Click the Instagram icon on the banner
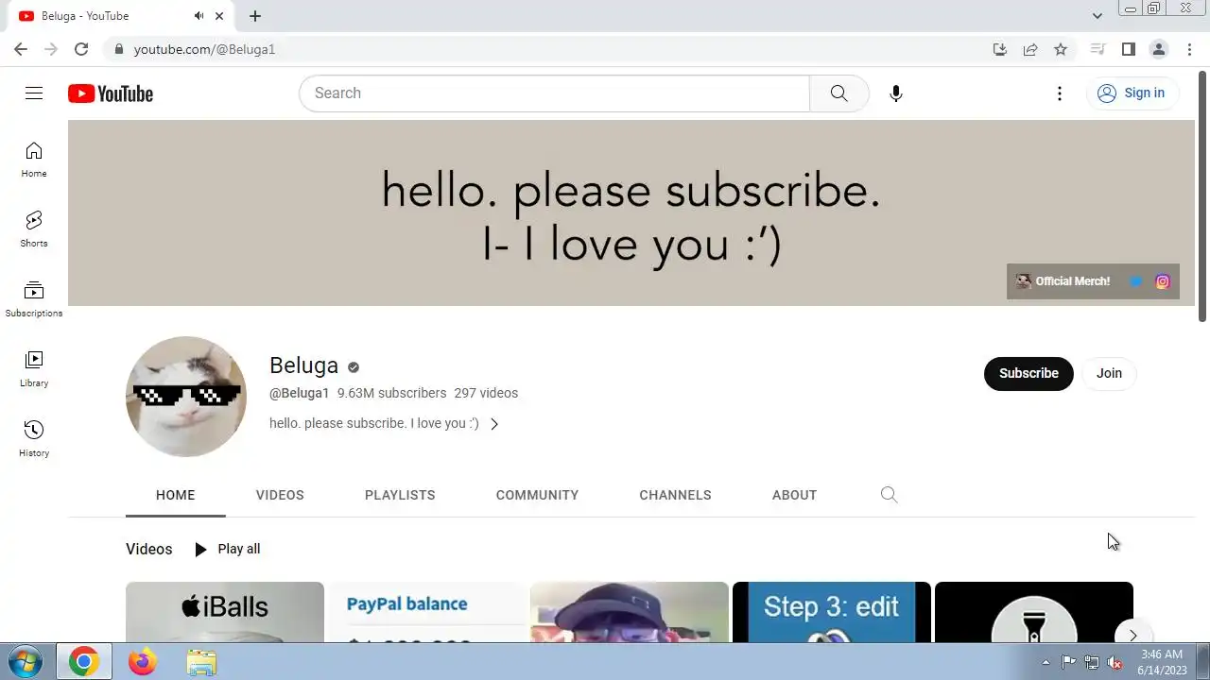This screenshot has height=680, width=1210. point(1163,281)
